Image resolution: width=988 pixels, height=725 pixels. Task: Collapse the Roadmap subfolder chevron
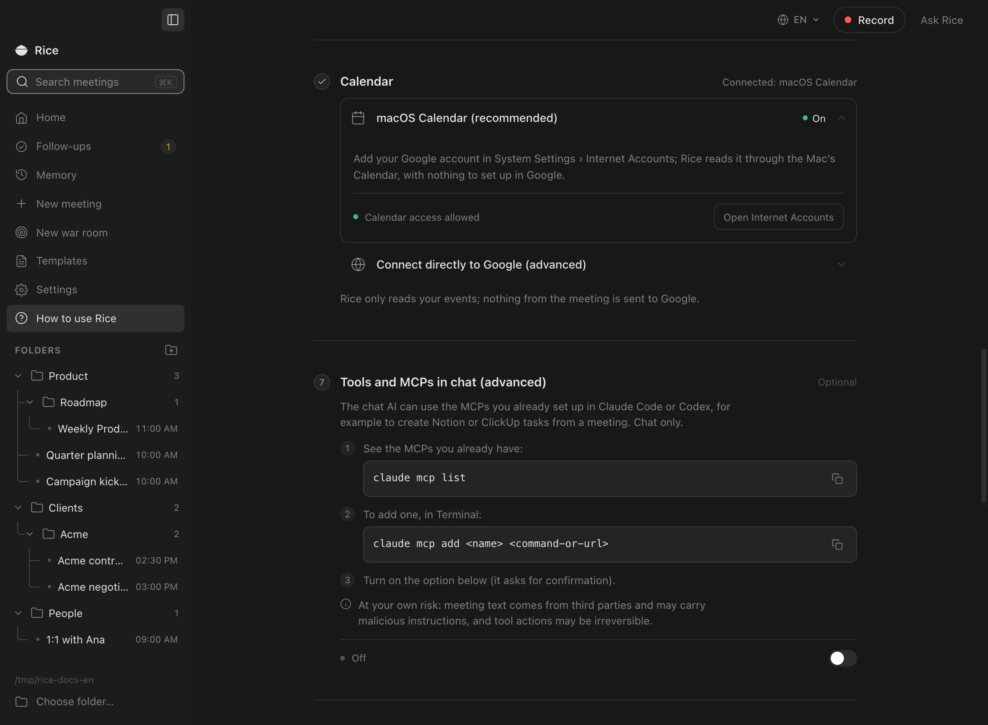click(x=30, y=402)
